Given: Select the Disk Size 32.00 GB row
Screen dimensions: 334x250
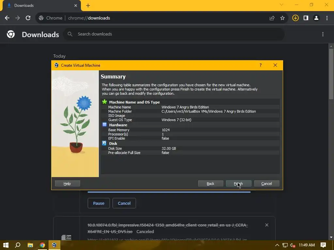Looking at the screenshot, I should click(x=190, y=148).
